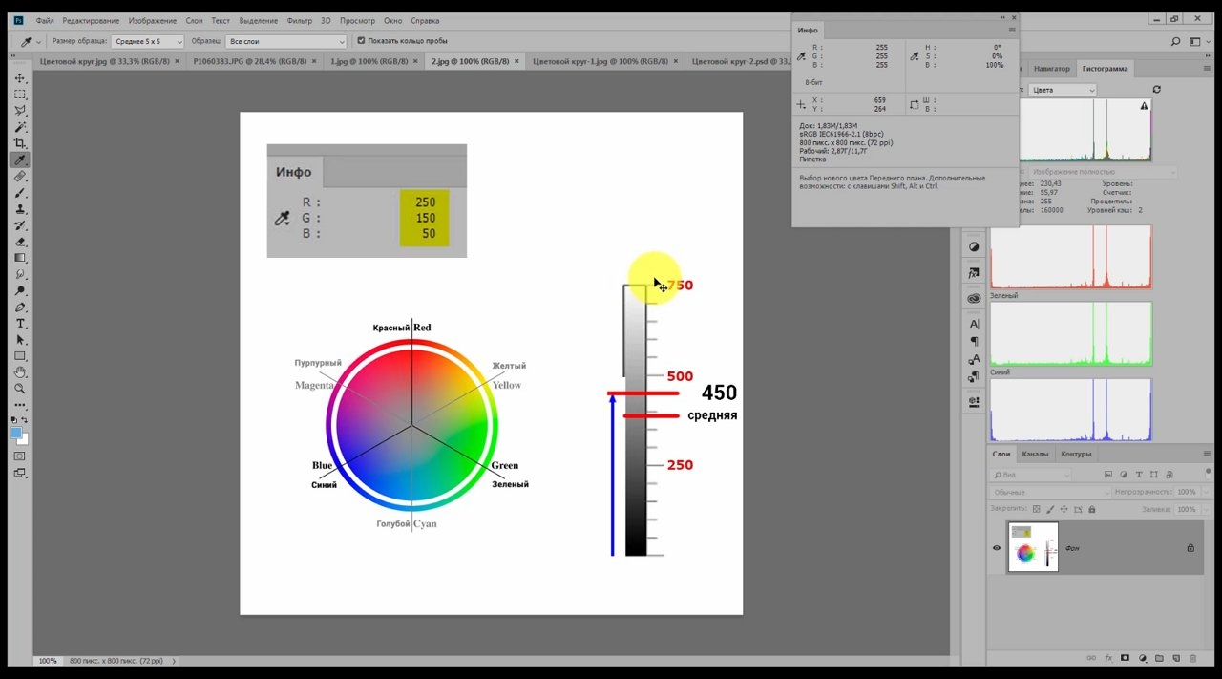Click the histogram cache warning triangle
Screen dimensions: 1222x679
(1144, 107)
